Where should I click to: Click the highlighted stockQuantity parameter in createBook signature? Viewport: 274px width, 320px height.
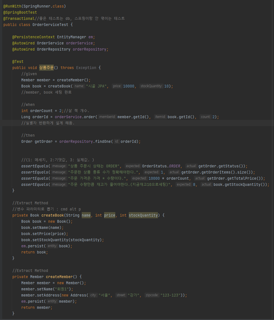pos(143,215)
